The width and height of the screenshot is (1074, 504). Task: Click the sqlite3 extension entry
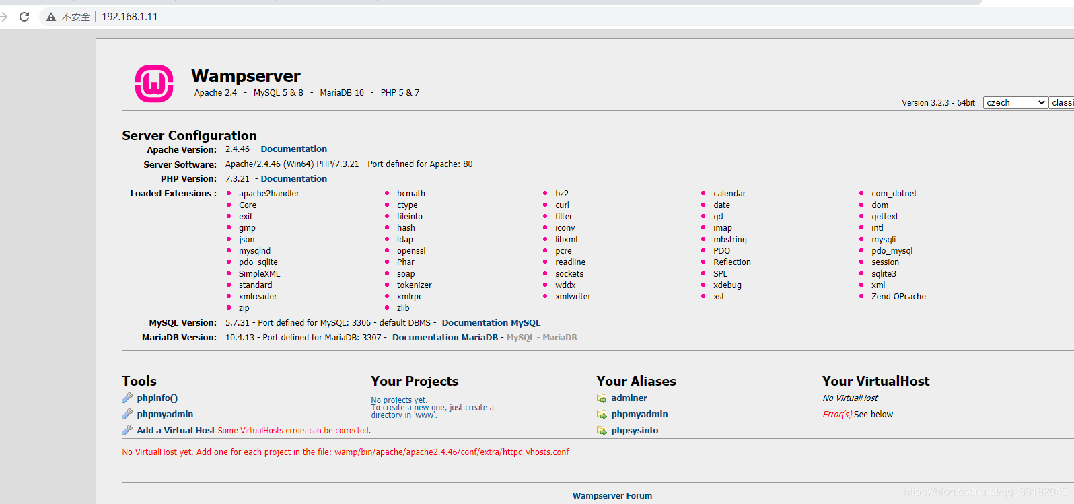(x=884, y=274)
